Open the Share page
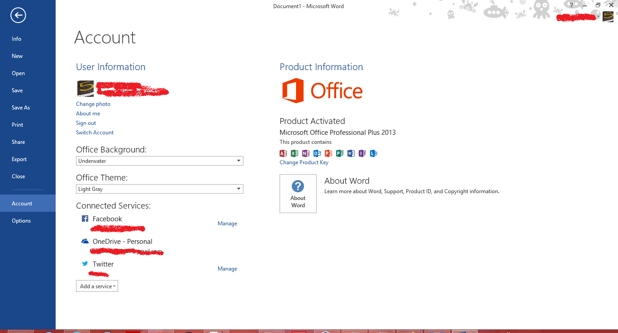Screen dimensions: 618x333 (x=28, y=142)
